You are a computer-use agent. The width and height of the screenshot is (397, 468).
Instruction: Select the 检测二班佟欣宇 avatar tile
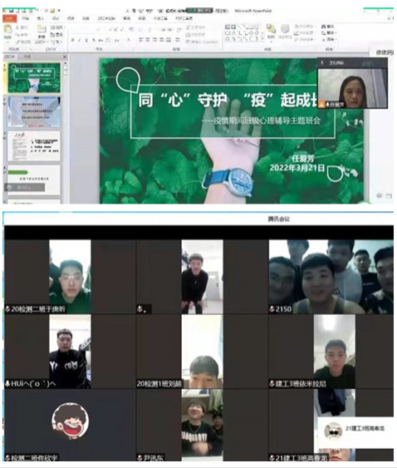(70, 425)
